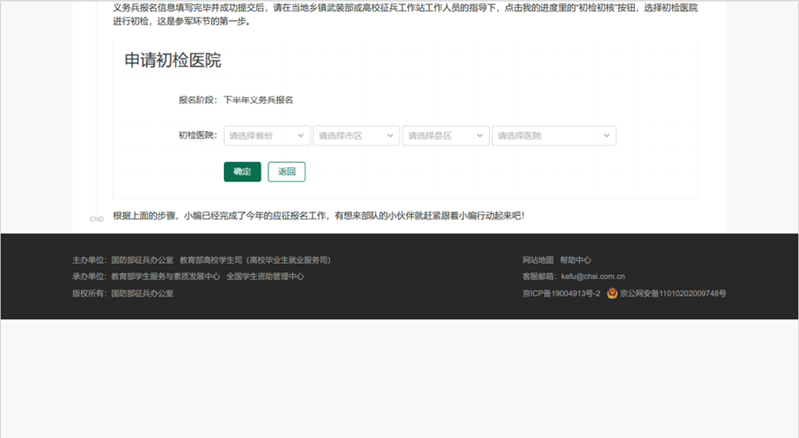Click the green 确定 confirm button
This screenshot has width=799, height=438.
click(242, 172)
